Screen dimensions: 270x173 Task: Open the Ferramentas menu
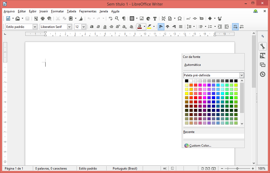(x=88, y=11)
